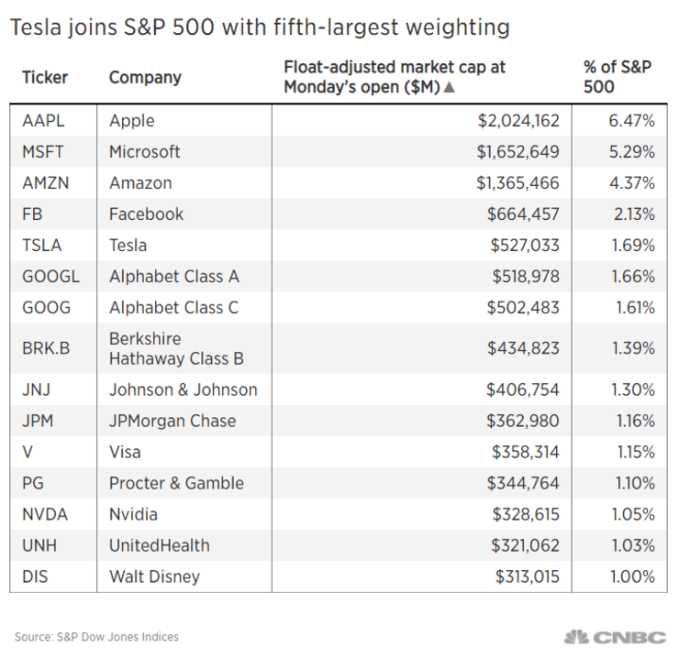
Task: Sort by the Company column header
Action: pos(145,78)
